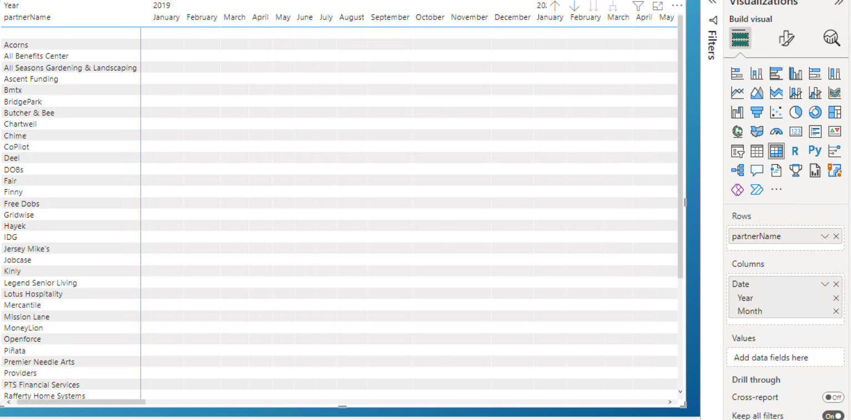The width and height of the screenshot is (851, 420).
Task: Select Paginated report visualization
Action: click(x=815, y=170)
